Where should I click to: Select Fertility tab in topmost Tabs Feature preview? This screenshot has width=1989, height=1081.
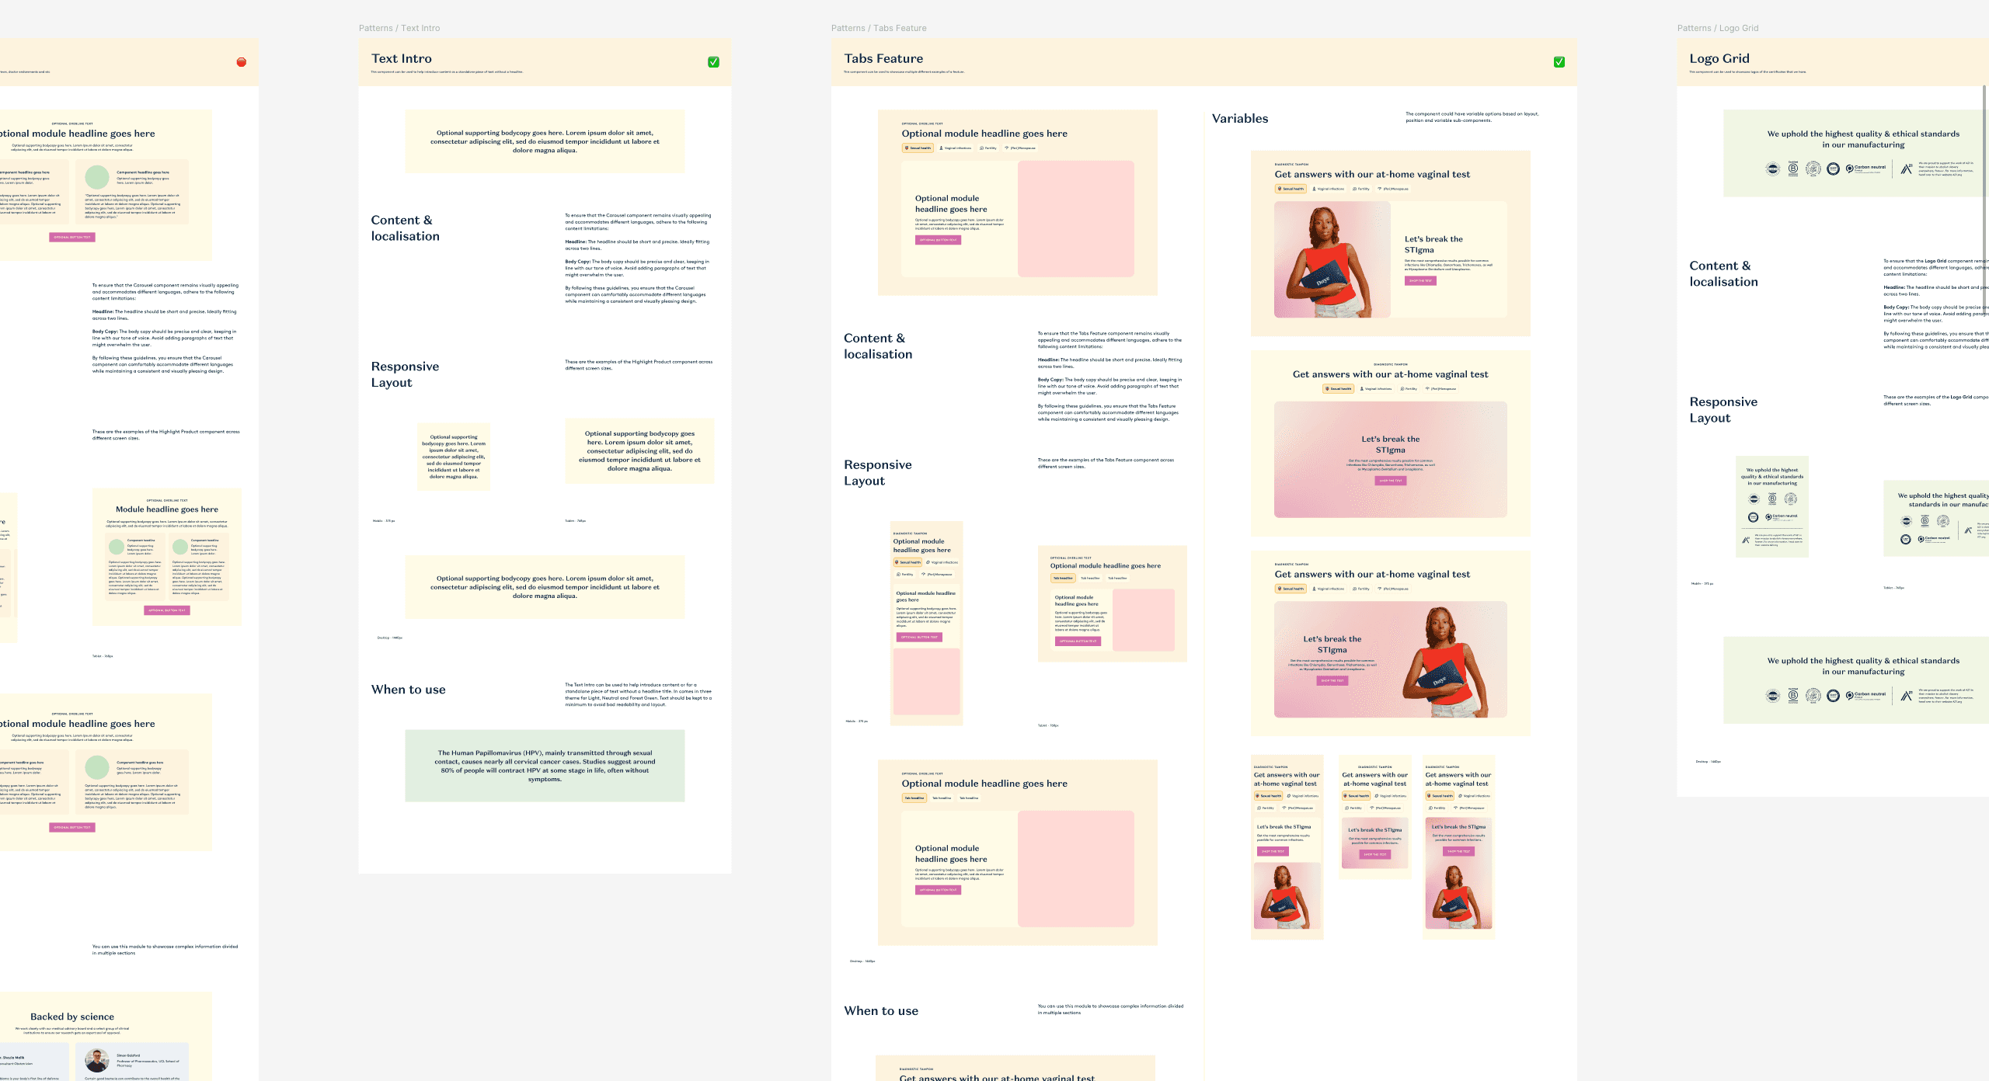(988, 148)
